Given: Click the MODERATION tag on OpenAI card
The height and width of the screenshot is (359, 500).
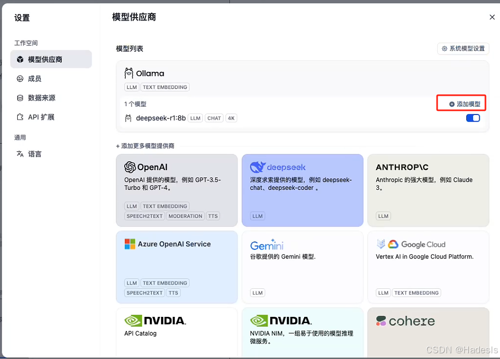Looking at the screenshot, I should coord(185,216).
